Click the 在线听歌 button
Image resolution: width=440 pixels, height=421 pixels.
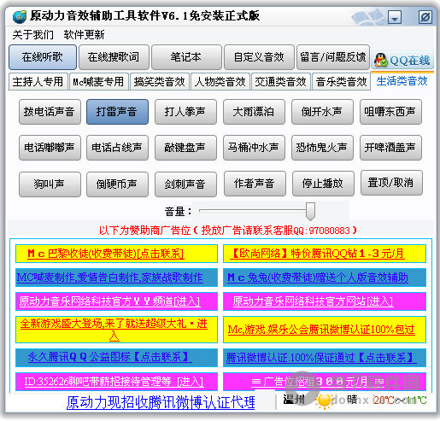[43, 57]
